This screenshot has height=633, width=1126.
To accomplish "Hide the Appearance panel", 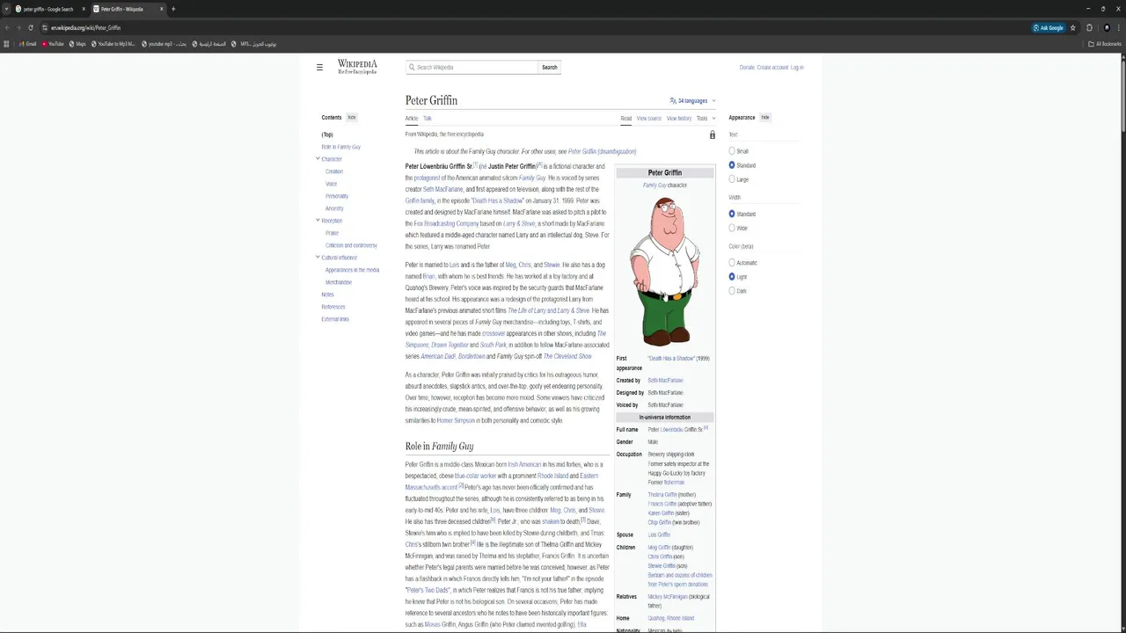I will click(x=765, y=117).
